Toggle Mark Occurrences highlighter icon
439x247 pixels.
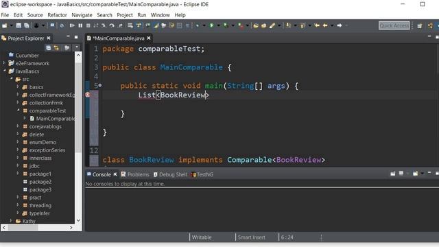tap(156, 25)
